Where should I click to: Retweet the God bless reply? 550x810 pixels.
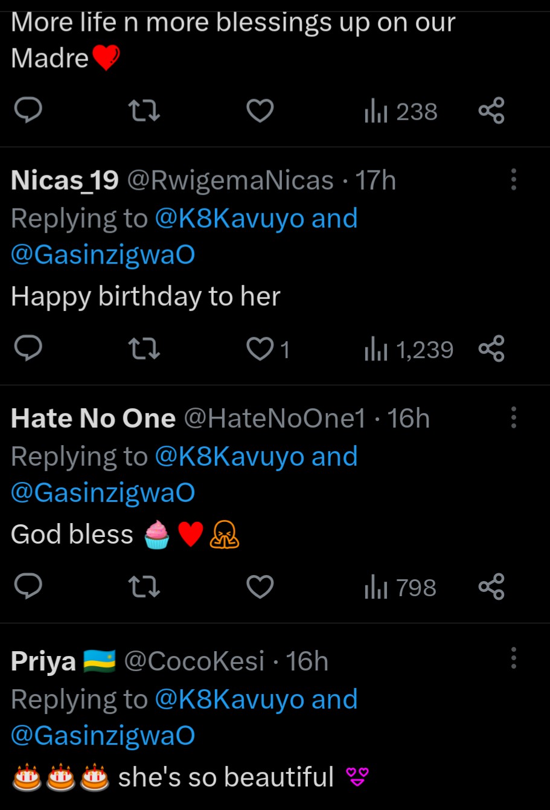(145, 587)
